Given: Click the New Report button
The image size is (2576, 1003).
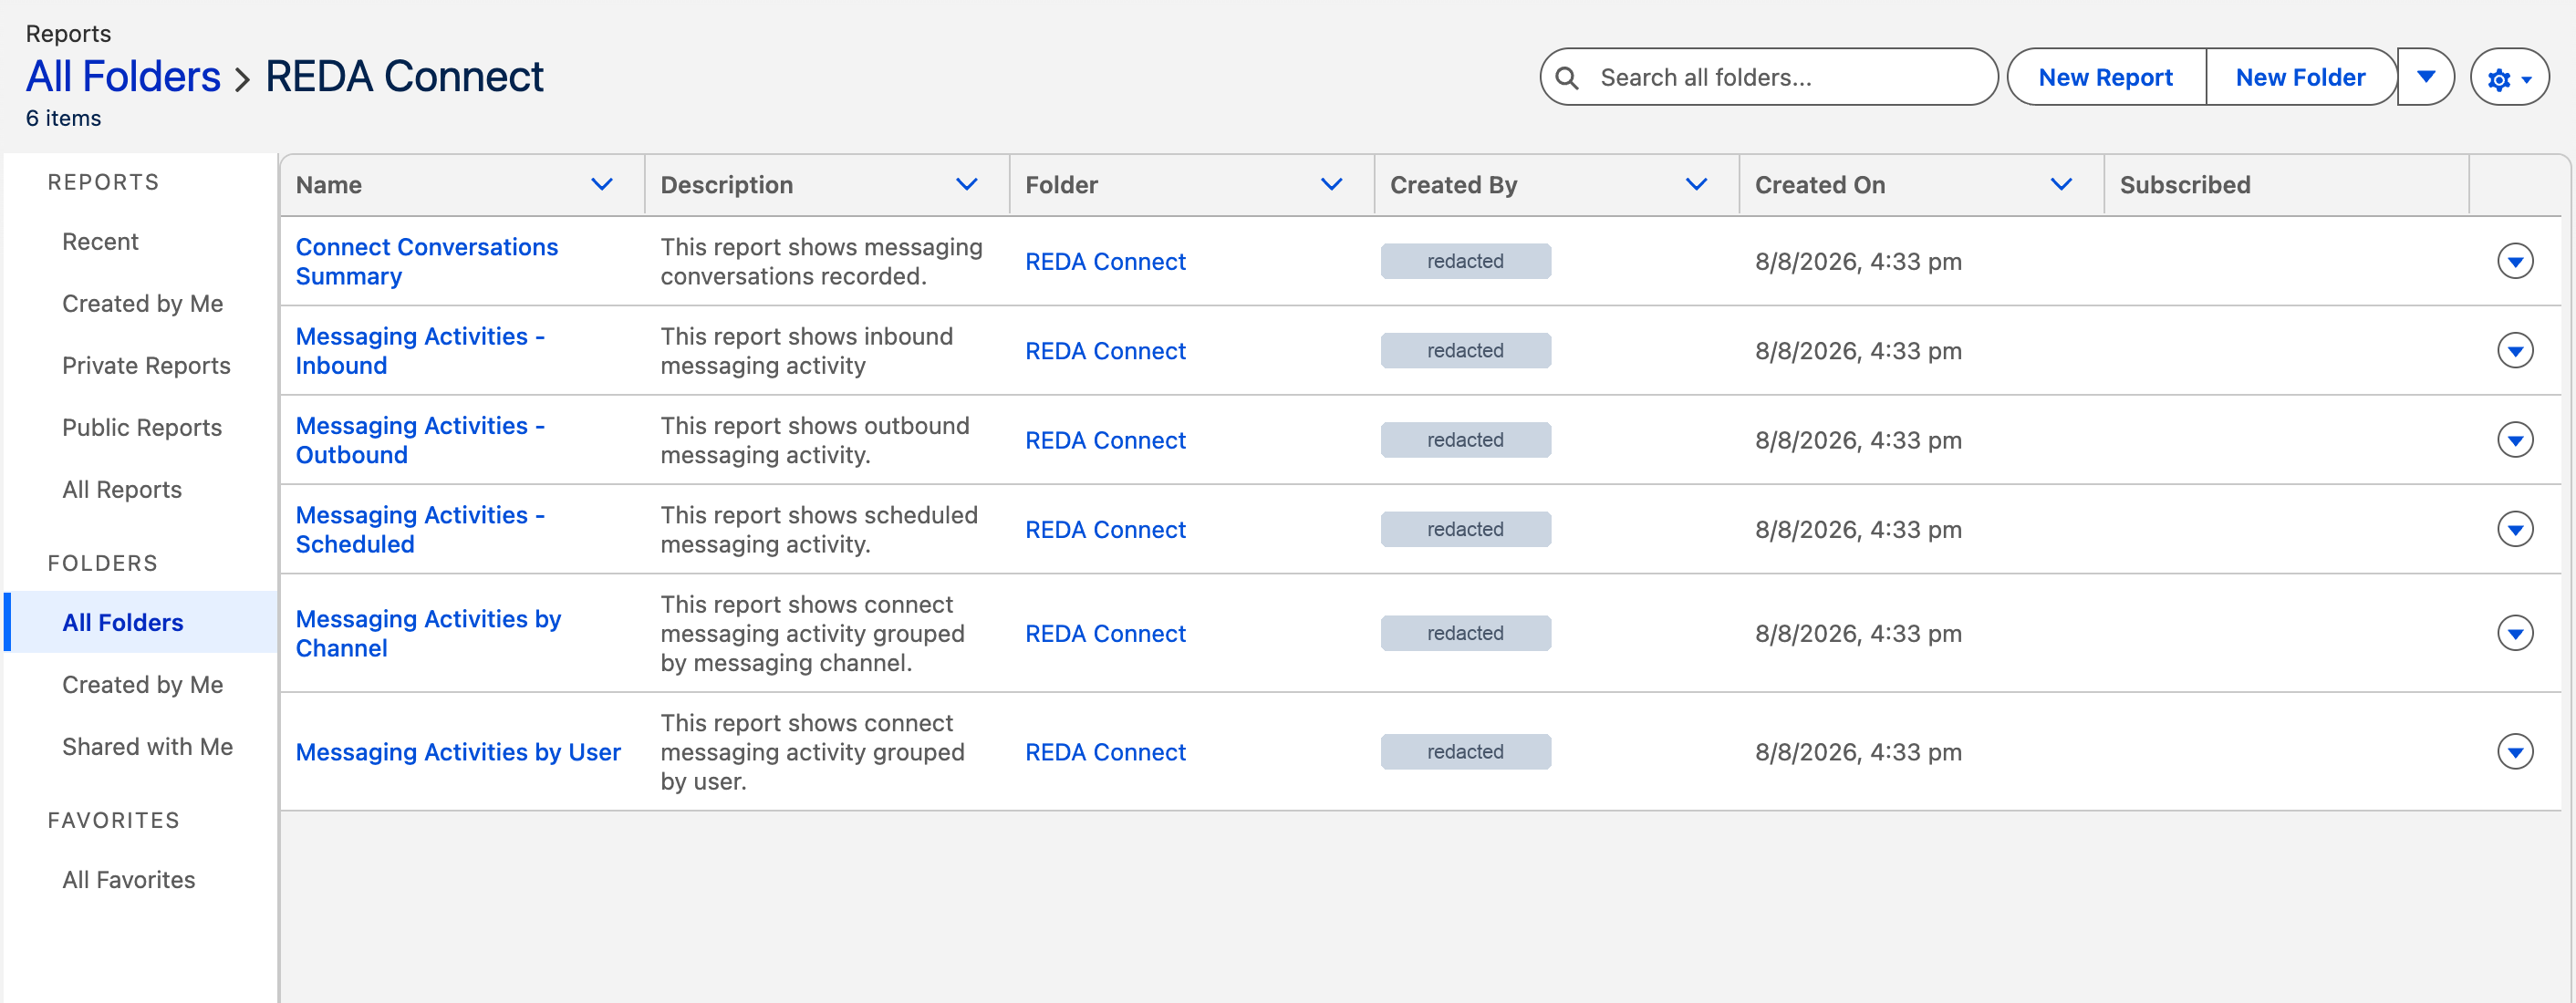Looking at the screenshot, I should (2105, 77).
